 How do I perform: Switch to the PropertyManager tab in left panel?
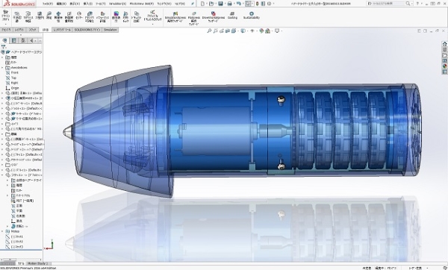13,40
